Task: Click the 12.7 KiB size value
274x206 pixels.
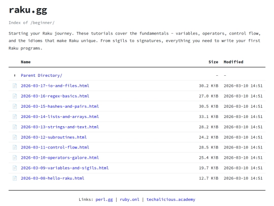Action: click(209, 179)
